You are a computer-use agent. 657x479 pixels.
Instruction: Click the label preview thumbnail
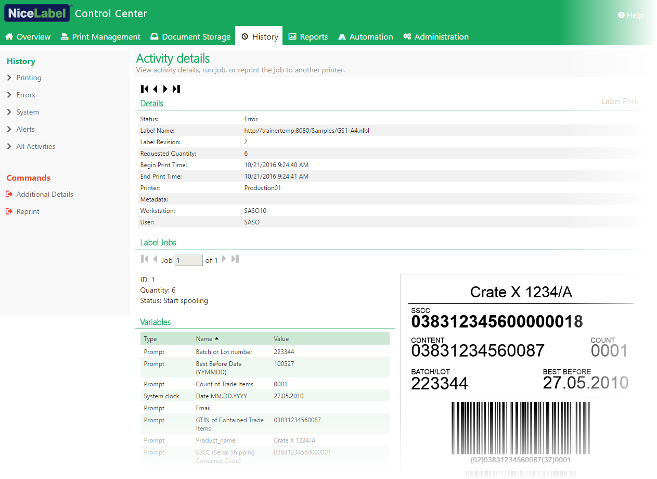(521, 375)
